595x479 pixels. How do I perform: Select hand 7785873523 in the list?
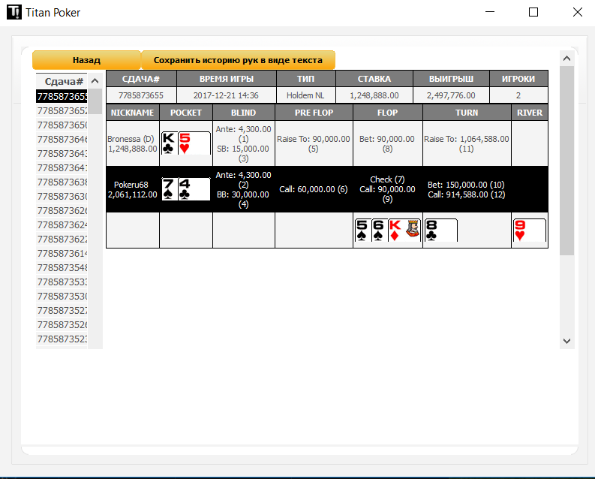(x=62, y=339)
